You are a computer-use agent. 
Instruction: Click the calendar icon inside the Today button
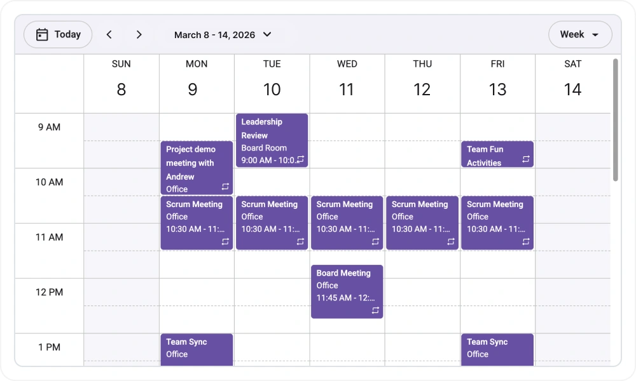tap(42, 34)
